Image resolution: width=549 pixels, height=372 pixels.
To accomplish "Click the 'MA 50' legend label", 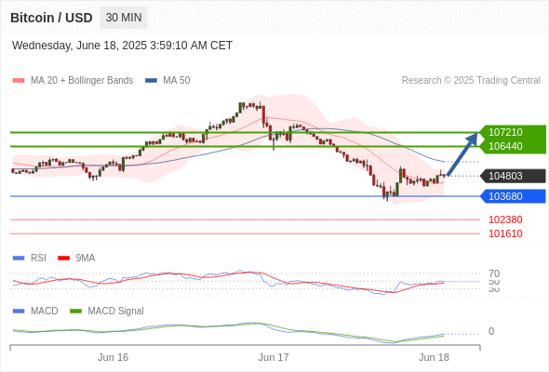I will pyautogui.click(x=177, y=81).
